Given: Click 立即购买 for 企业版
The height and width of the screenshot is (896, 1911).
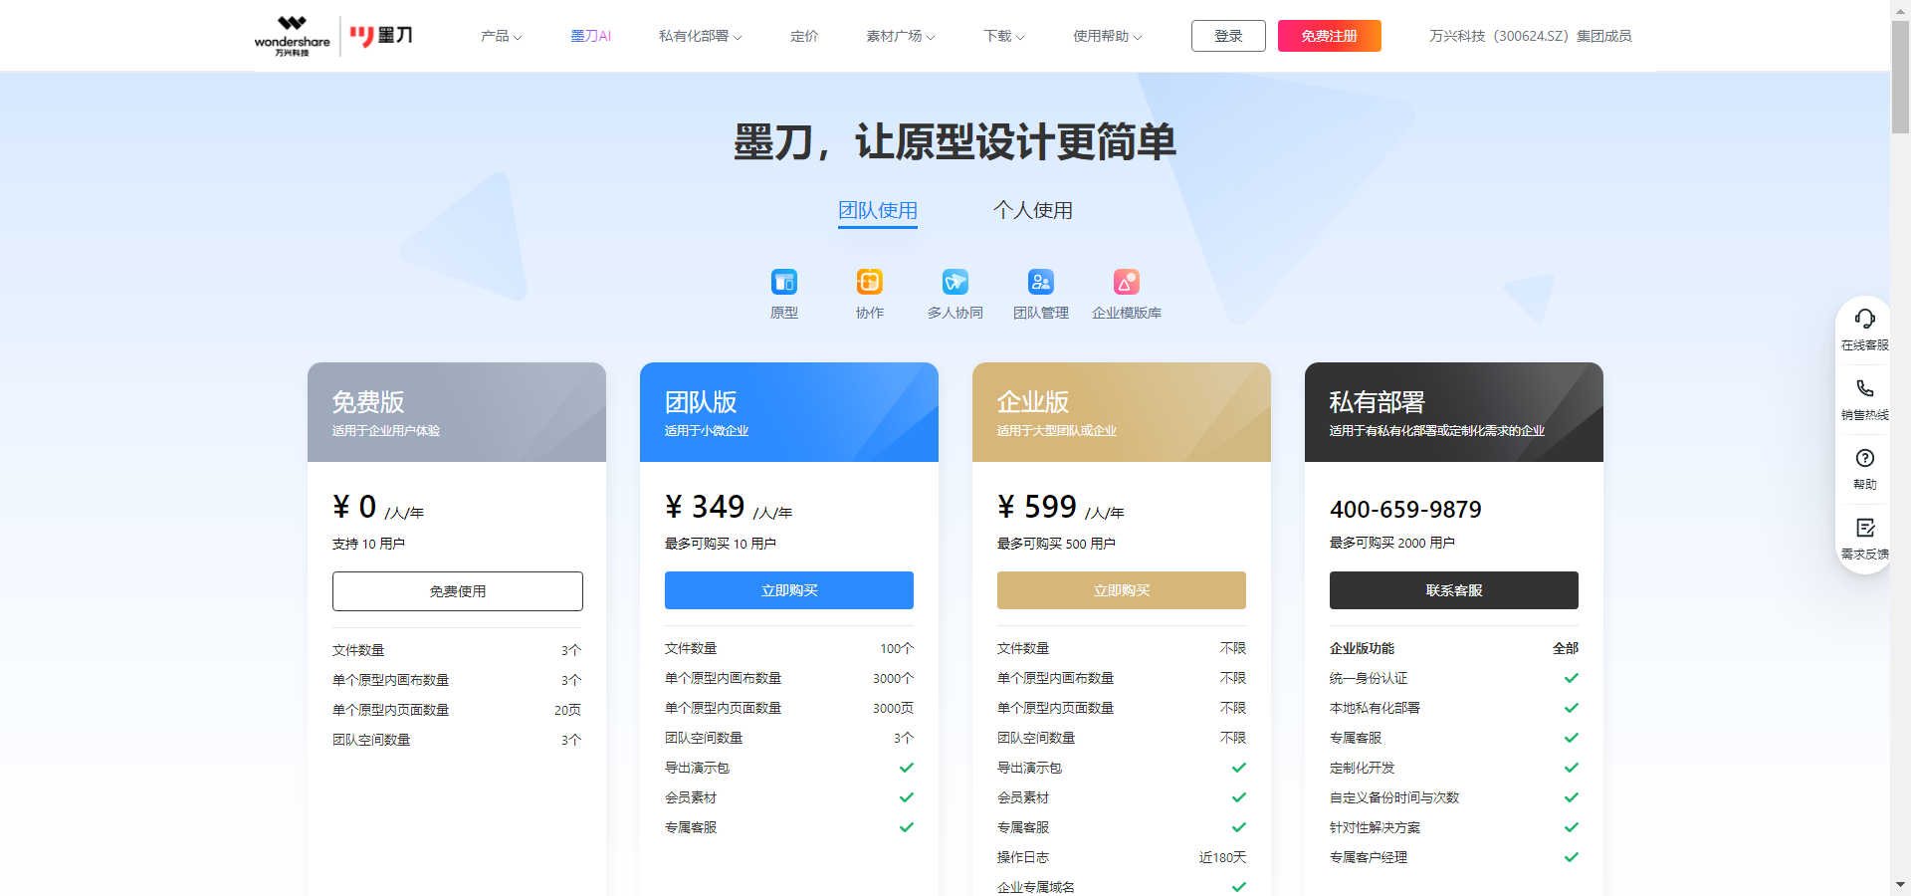Looking at the screenshot, I should click(1122, 590).
